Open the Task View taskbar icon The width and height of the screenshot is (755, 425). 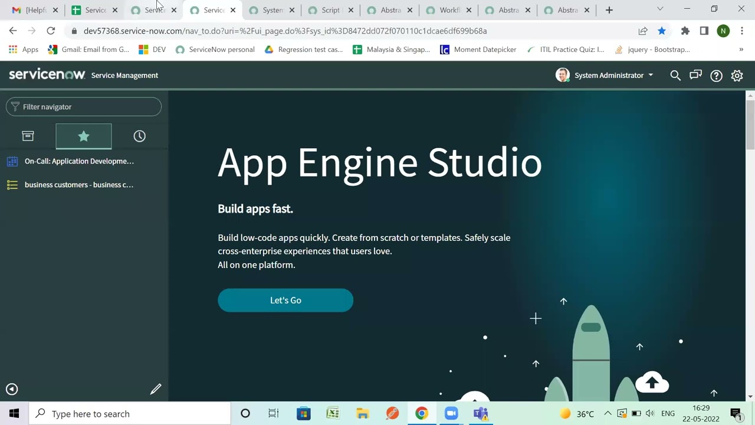(x=274, y=414)
